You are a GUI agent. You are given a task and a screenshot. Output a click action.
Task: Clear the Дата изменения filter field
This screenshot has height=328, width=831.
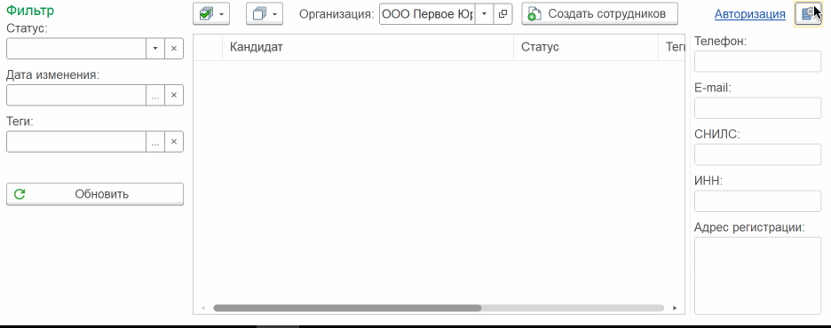(x=174, y=95)
